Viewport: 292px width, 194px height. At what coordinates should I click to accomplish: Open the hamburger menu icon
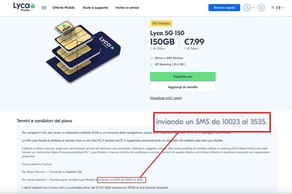tap(44, 8)
